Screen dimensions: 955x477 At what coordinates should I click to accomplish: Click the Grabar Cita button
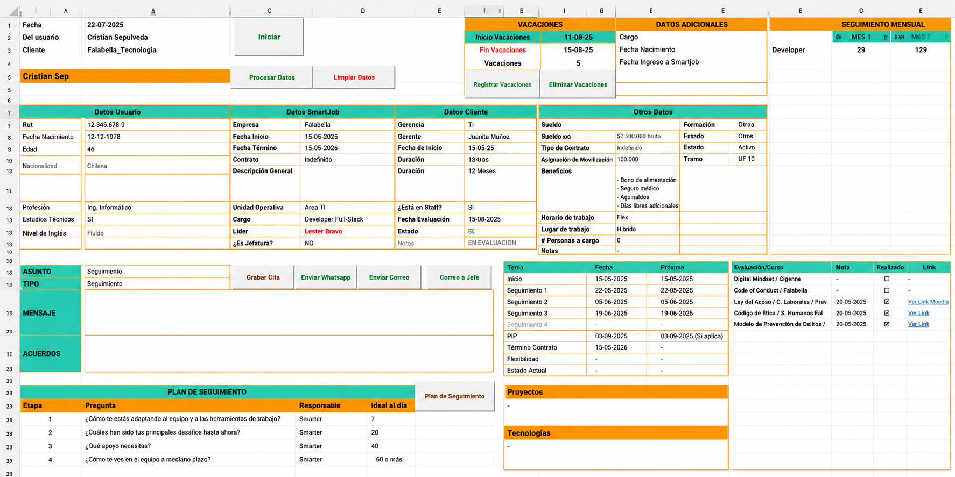click(x=263, y=277)
